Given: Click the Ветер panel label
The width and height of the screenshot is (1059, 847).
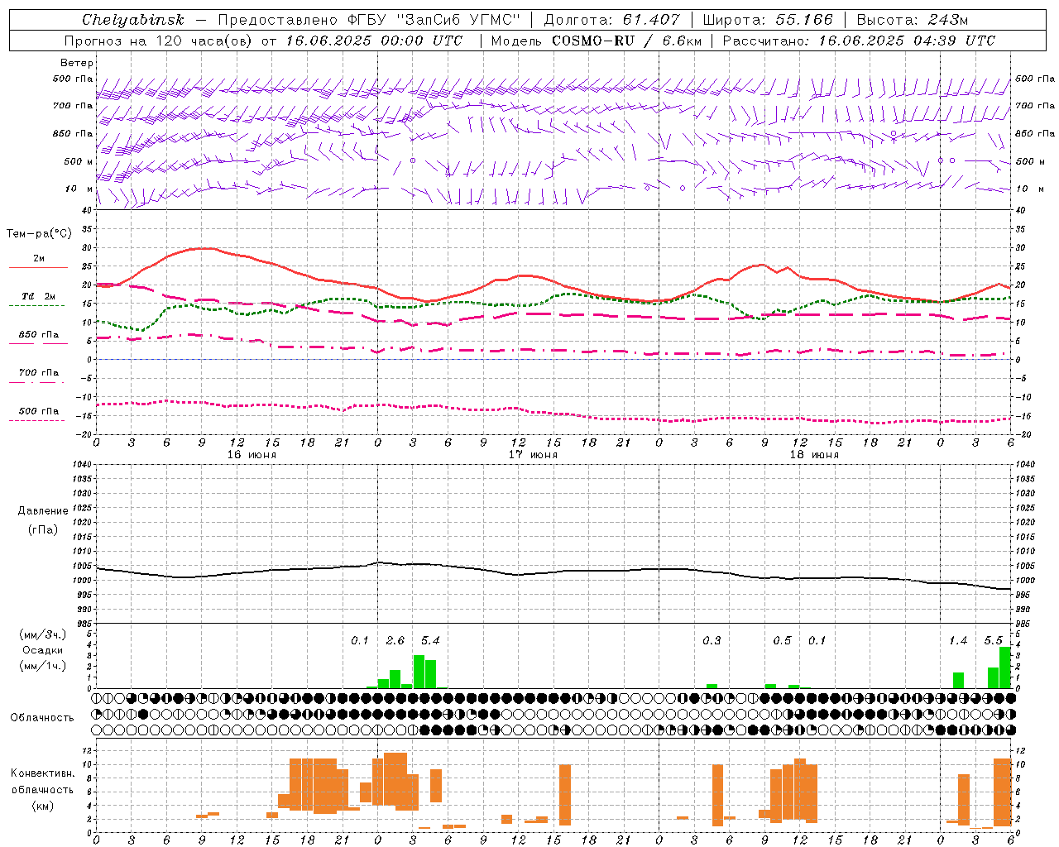Looking at the screenshot, I should point(76,63).
